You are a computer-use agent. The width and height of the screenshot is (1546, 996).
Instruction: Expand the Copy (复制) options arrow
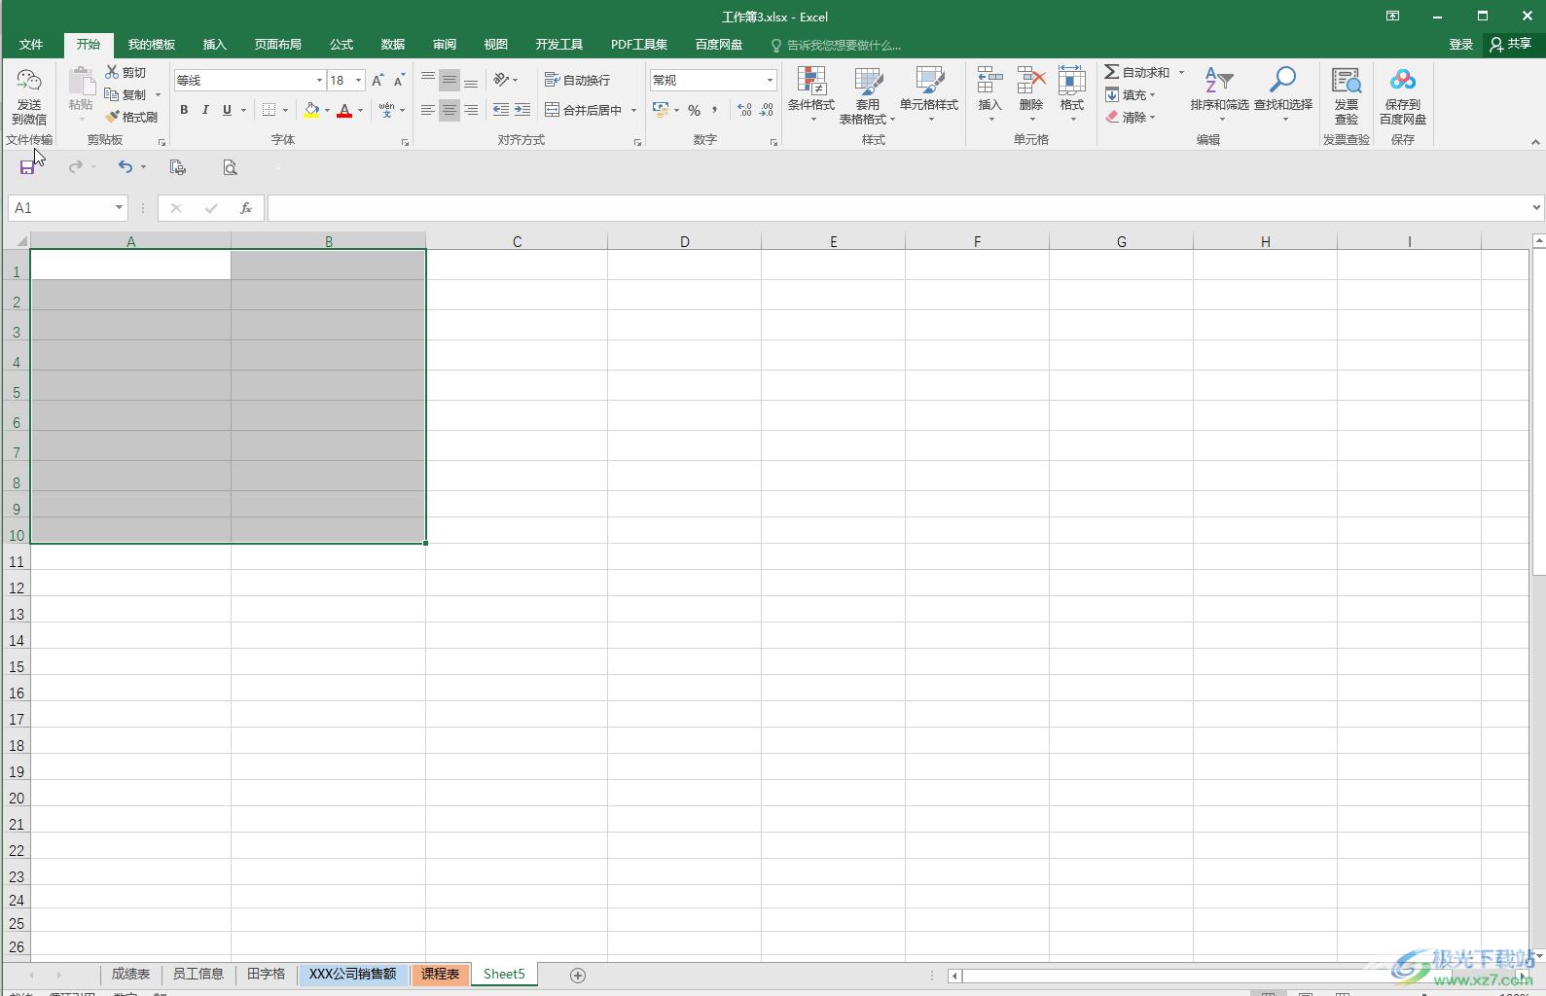tap(158, 95)
